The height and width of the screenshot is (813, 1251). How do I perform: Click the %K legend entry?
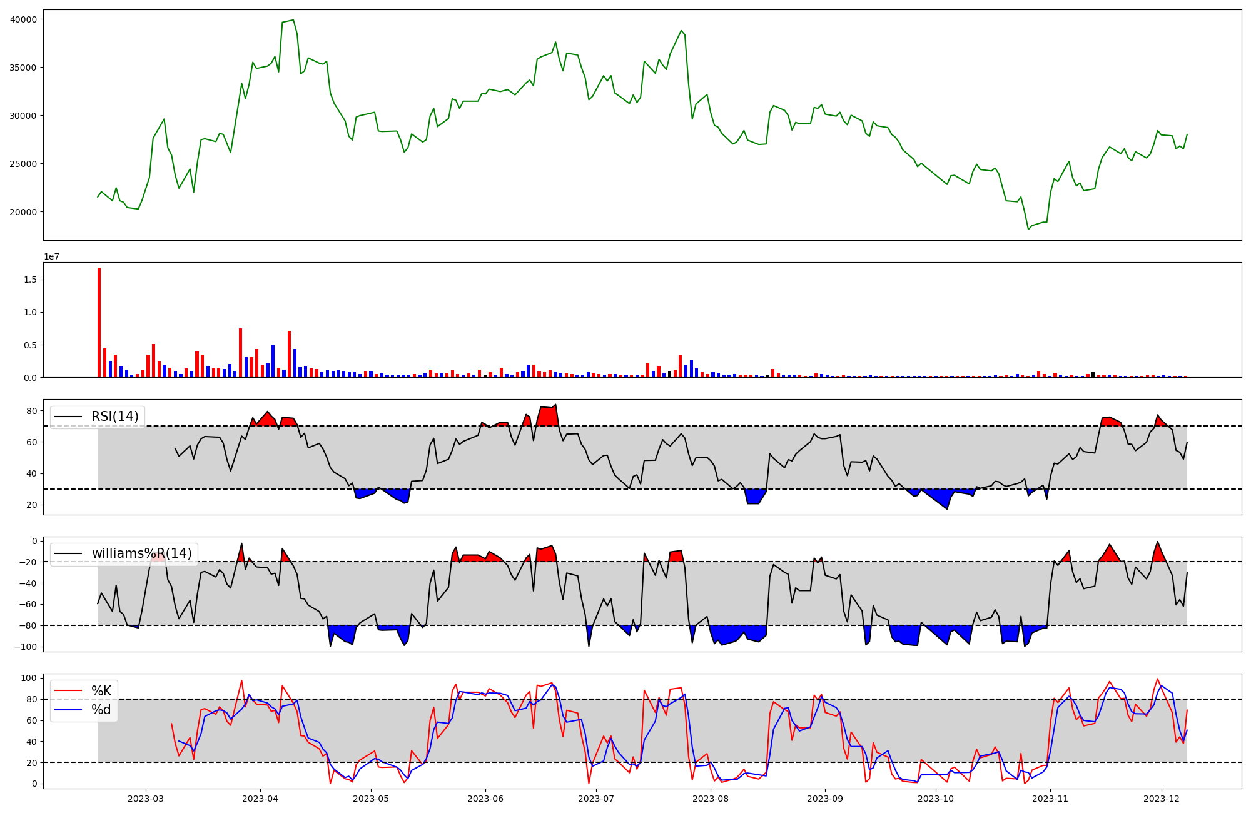(101, 690)
